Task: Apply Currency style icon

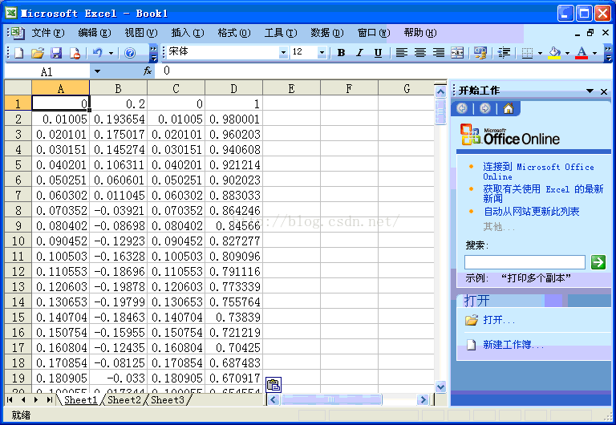Action: coord(480,53)
